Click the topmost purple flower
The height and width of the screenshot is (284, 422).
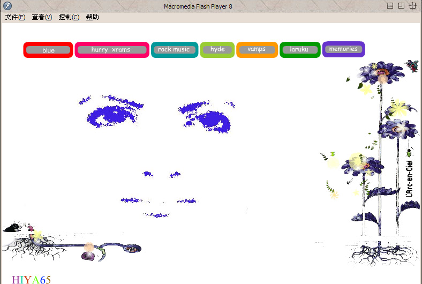(x=381, y=72)
